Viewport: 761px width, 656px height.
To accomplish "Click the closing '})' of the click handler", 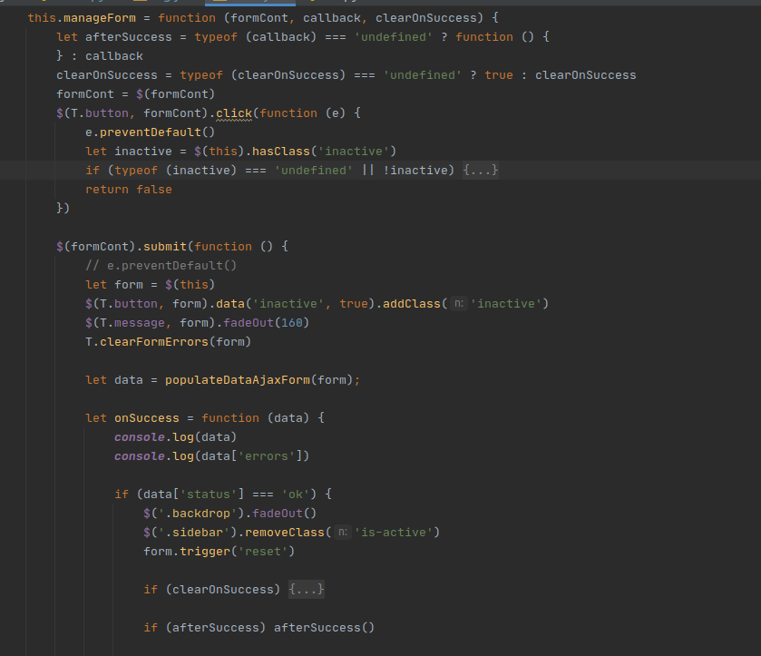I will pos(63,208).
